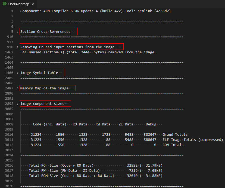The height and width of the screenshot is (188, 225).
Task: Select the UserAPP.map editor tab
Action: [x=19, y=4]
